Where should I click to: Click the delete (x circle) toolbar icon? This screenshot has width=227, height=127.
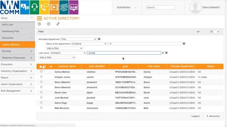[49, 24]
